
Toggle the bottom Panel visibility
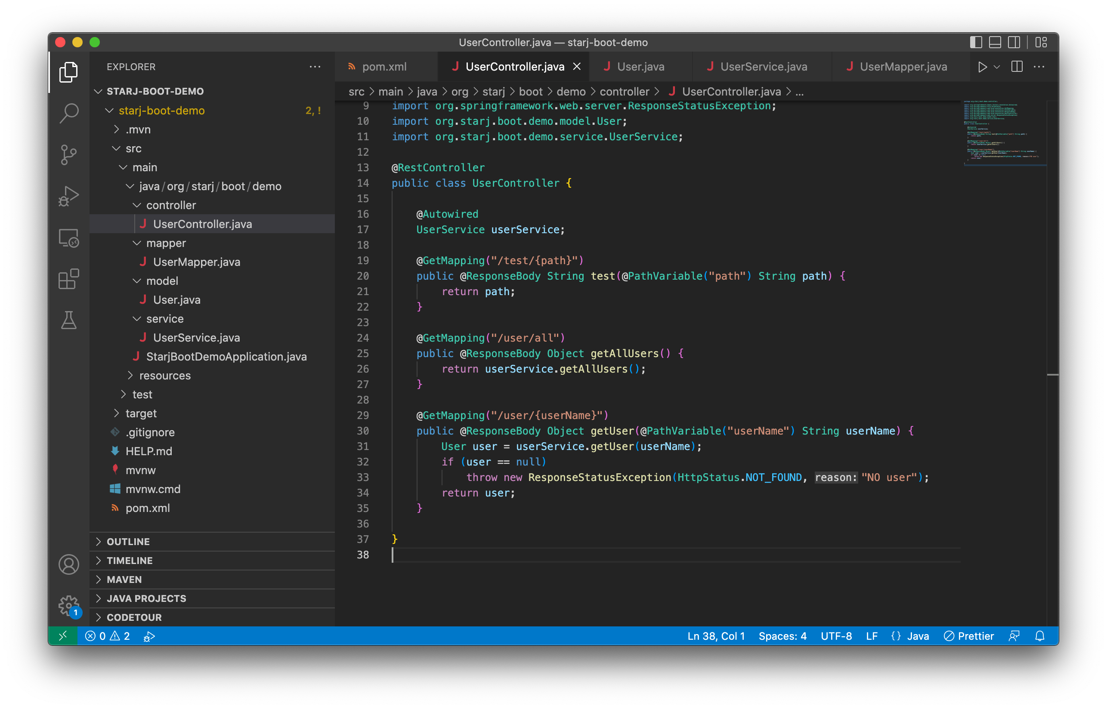(995, 42)
